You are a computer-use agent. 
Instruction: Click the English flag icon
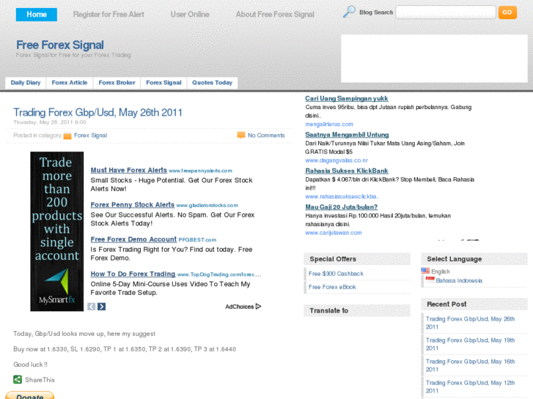[425, 271]
